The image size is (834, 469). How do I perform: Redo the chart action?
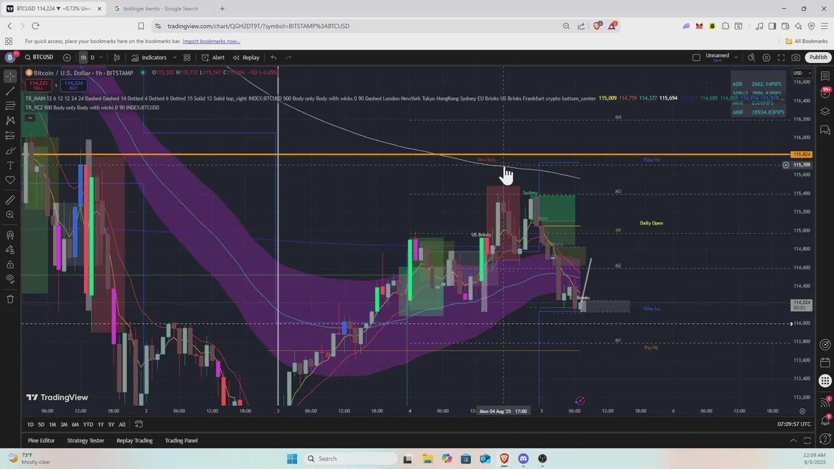[288, 57]
